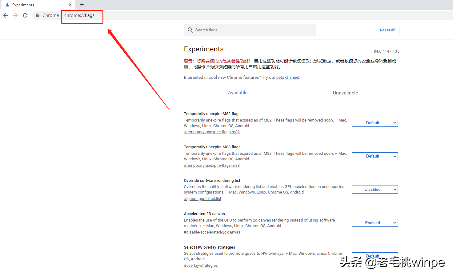Click the Reset all button

click(x=387, y=30)
